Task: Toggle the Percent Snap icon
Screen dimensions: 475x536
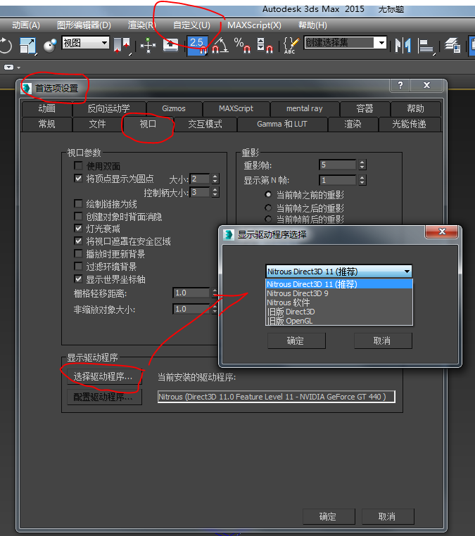Action: tap(242, 45)
